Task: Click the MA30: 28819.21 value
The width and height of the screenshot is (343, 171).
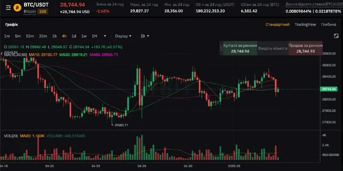Action: point(73,55)
